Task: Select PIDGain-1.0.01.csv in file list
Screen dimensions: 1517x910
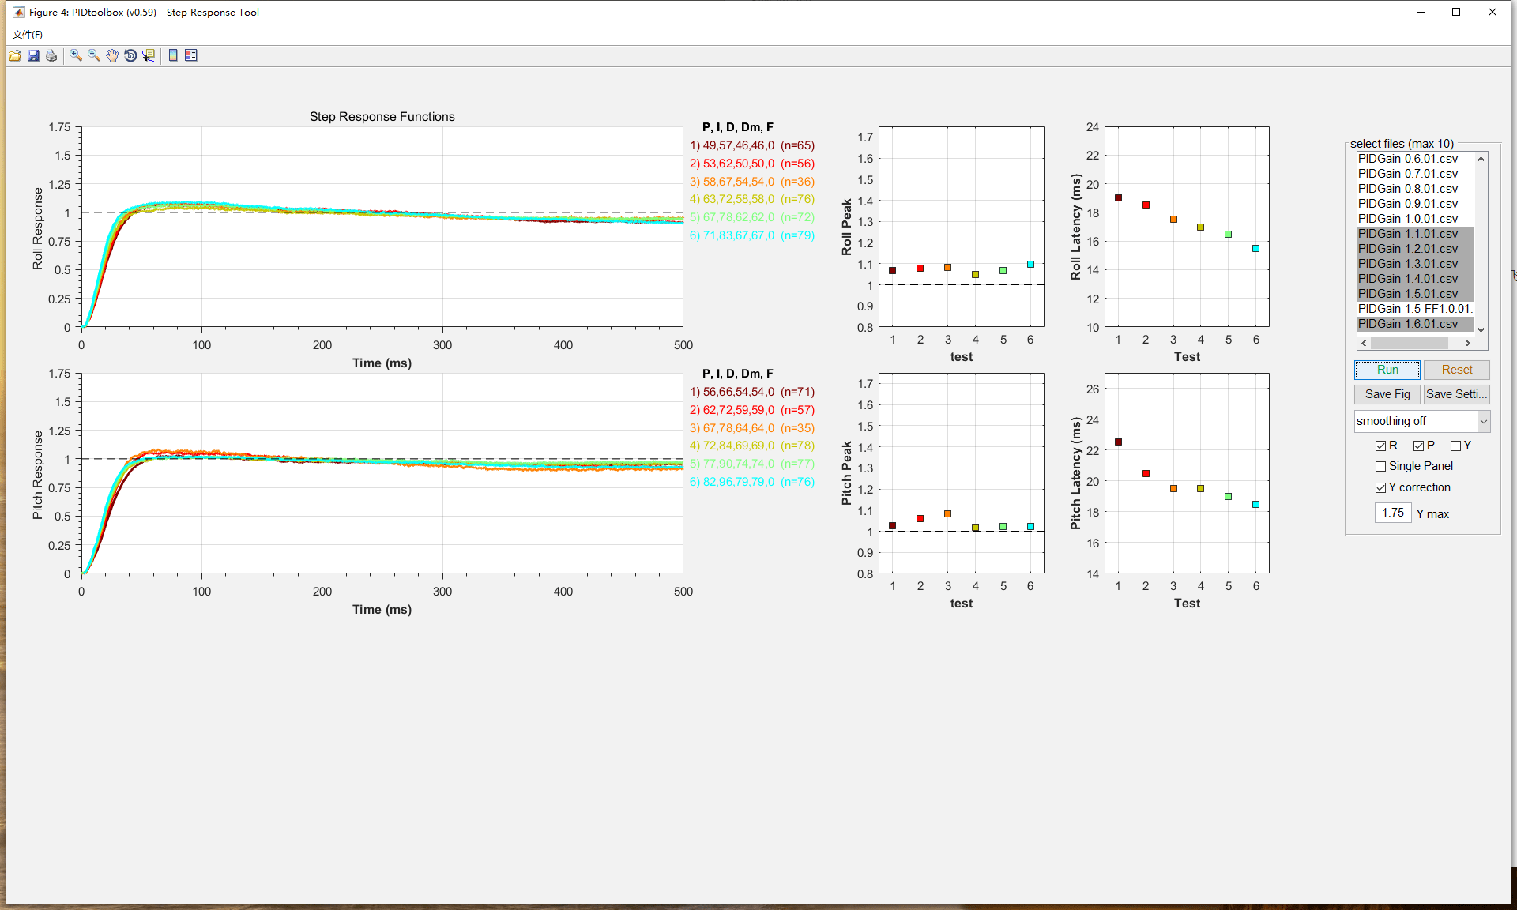Action: click(x=1415, y=219)
